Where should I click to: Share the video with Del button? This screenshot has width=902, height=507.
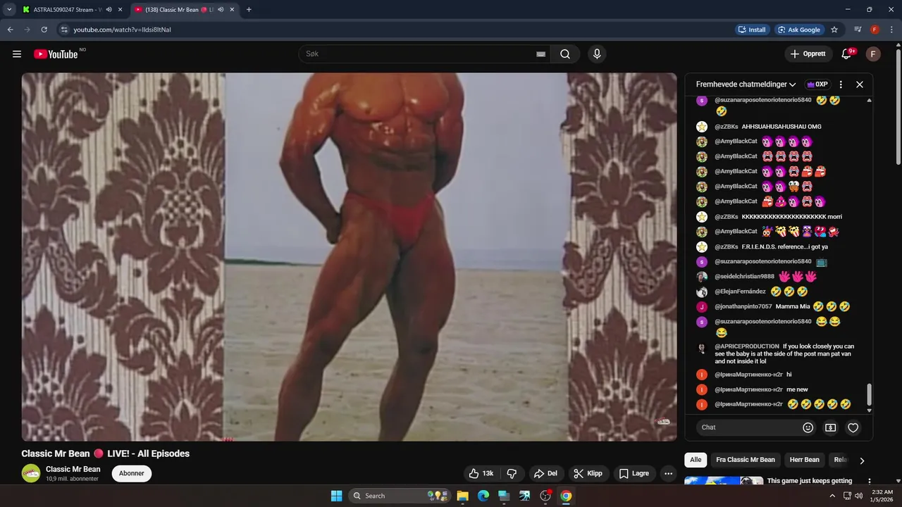point(546,473)
